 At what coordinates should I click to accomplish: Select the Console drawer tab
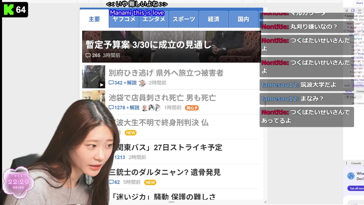356,163
